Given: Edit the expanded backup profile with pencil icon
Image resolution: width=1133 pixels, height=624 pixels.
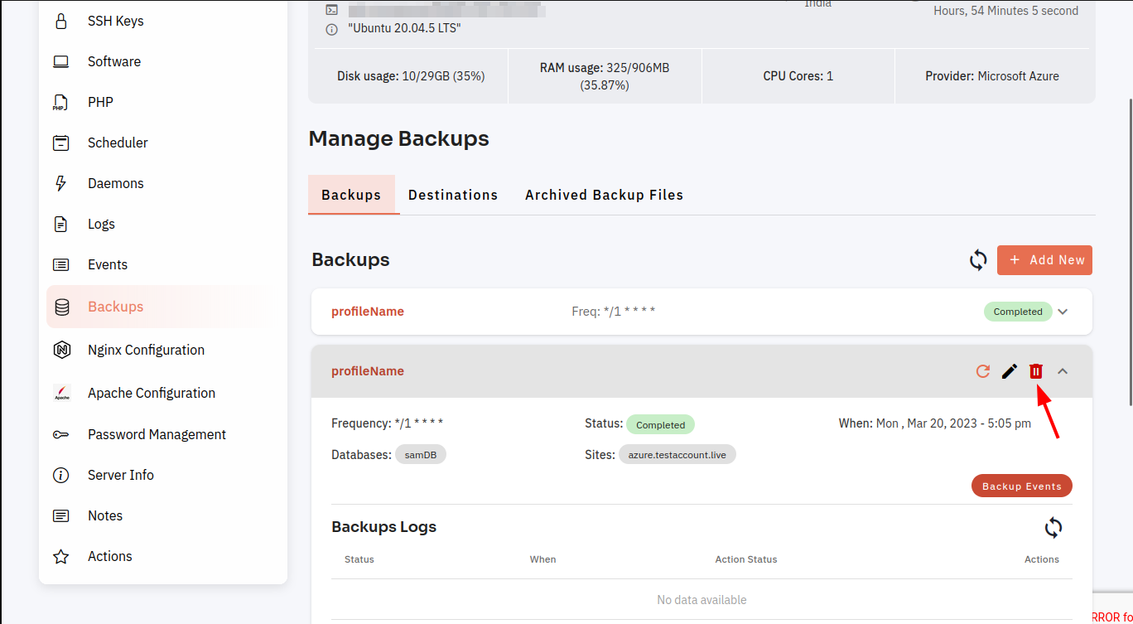Looking at the screenshot, I should pos(1010,371).
